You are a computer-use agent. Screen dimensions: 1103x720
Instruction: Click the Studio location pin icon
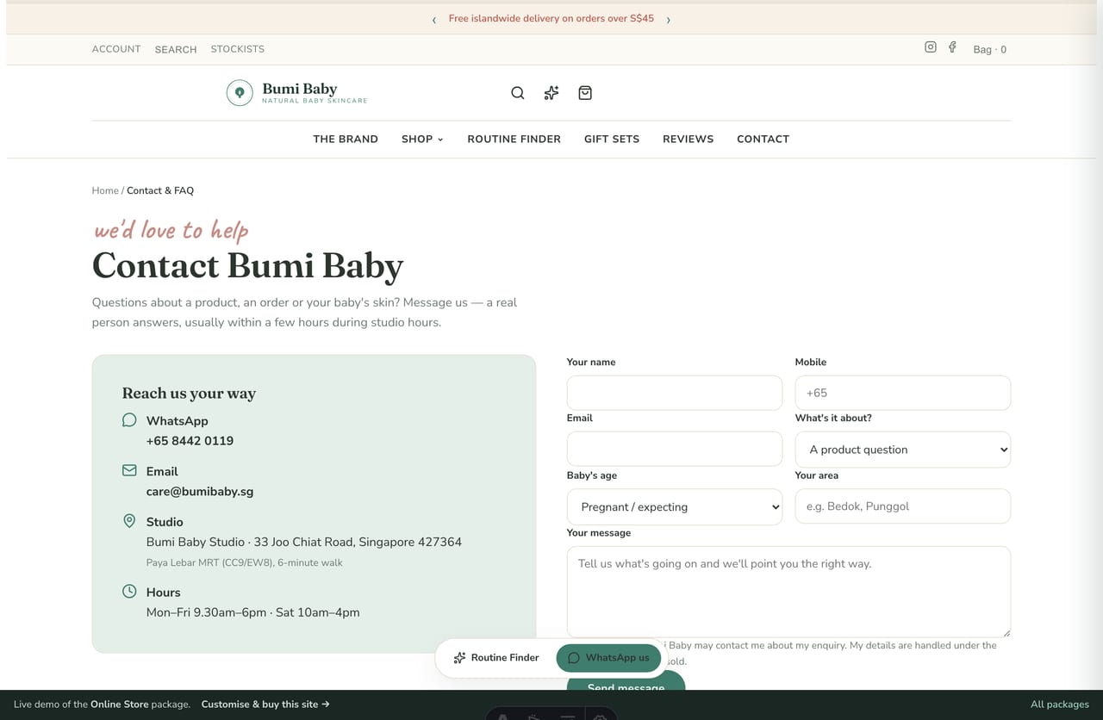tap(129, 521)
